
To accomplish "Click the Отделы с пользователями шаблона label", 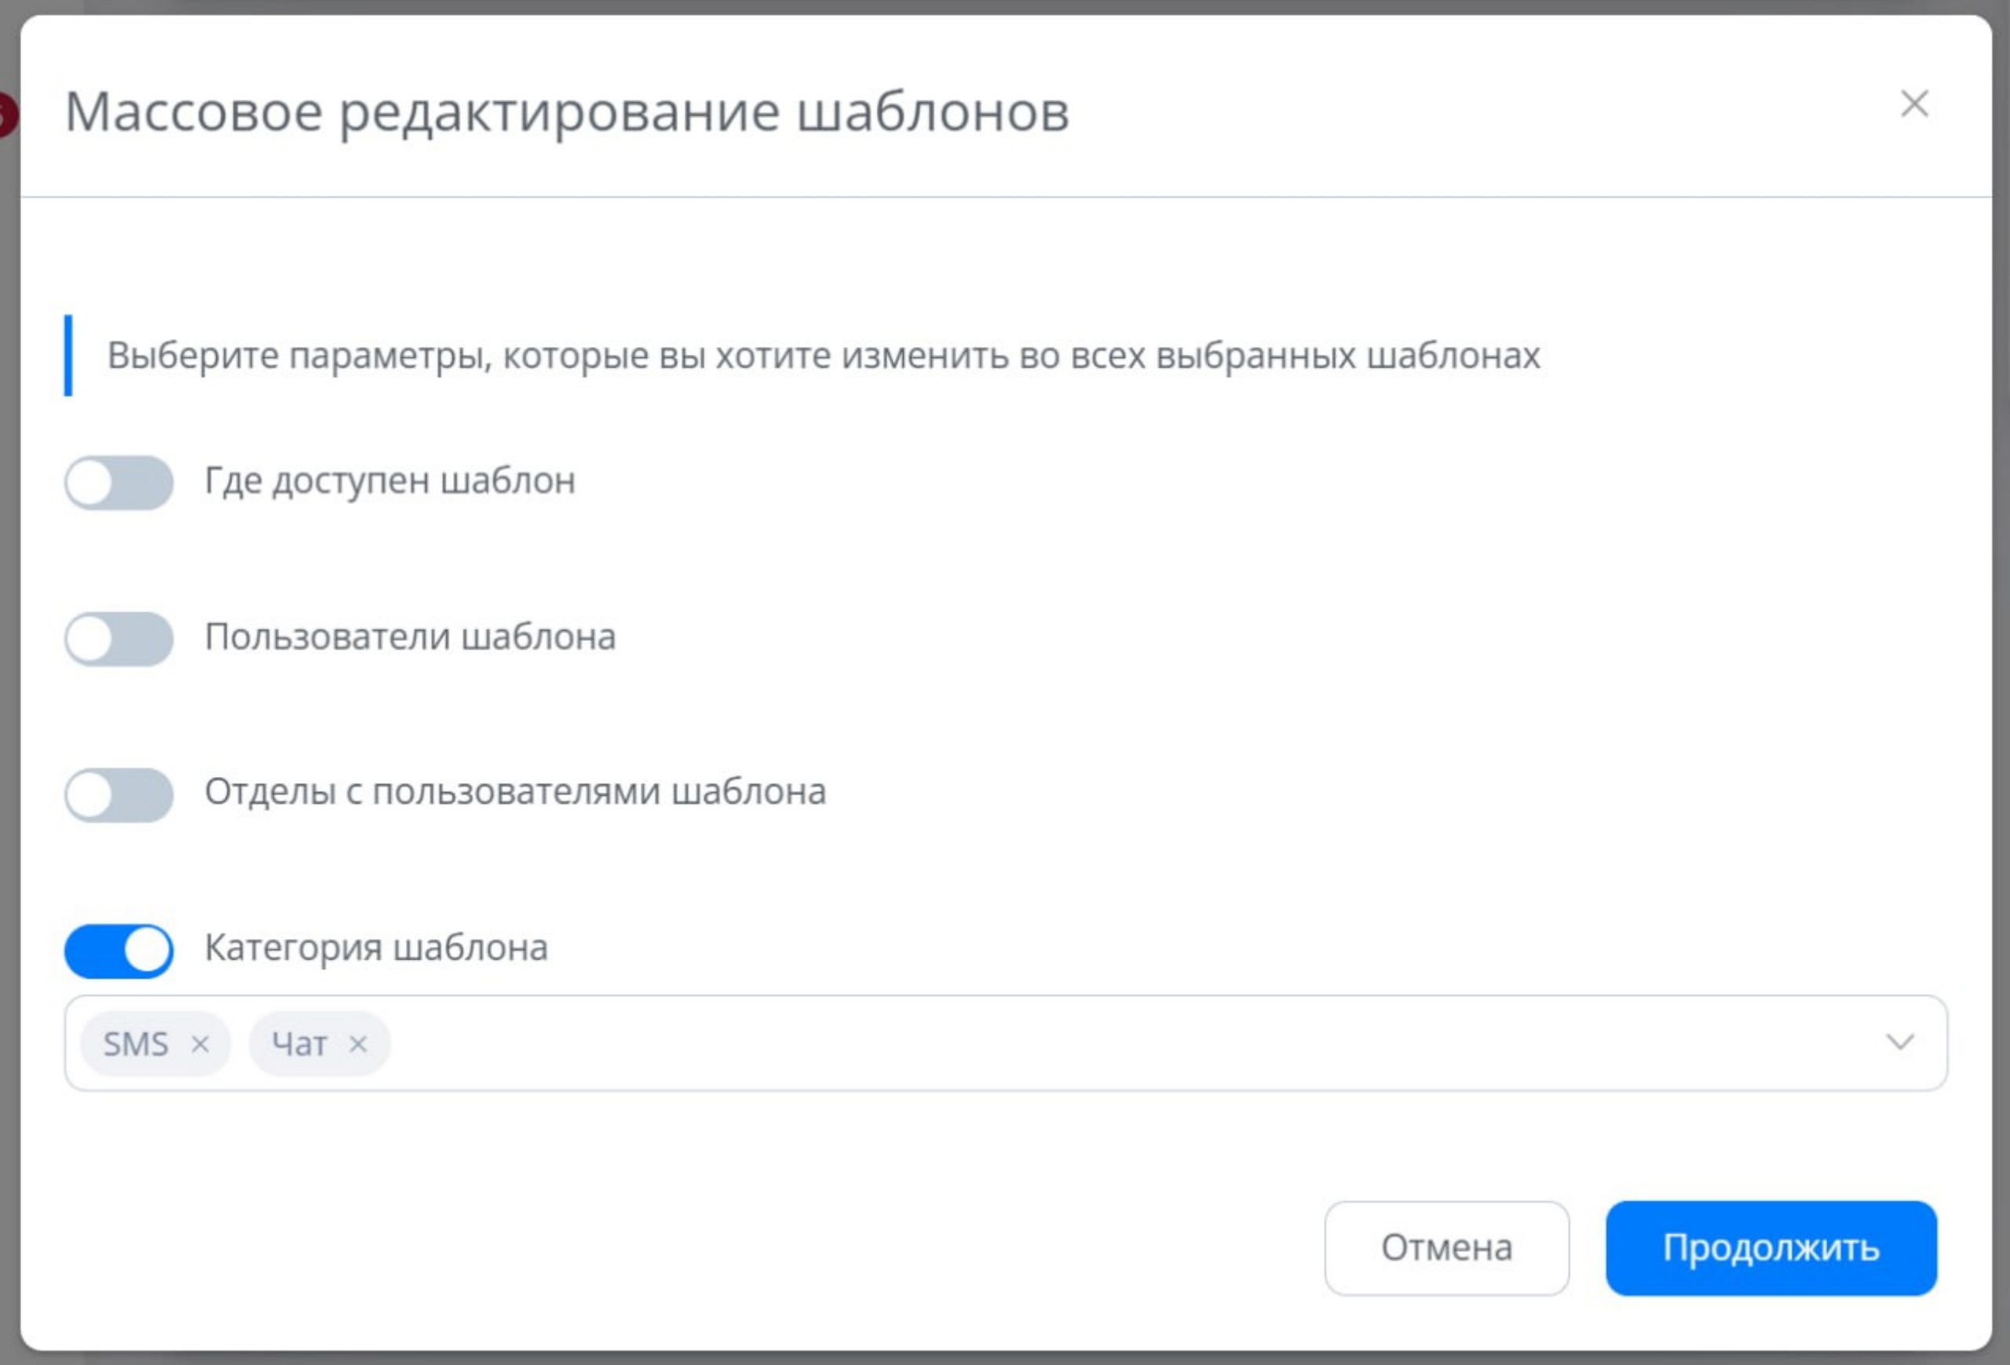I will [516, 792].
